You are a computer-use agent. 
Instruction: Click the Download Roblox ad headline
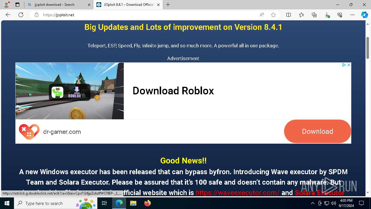pos(173,91)
